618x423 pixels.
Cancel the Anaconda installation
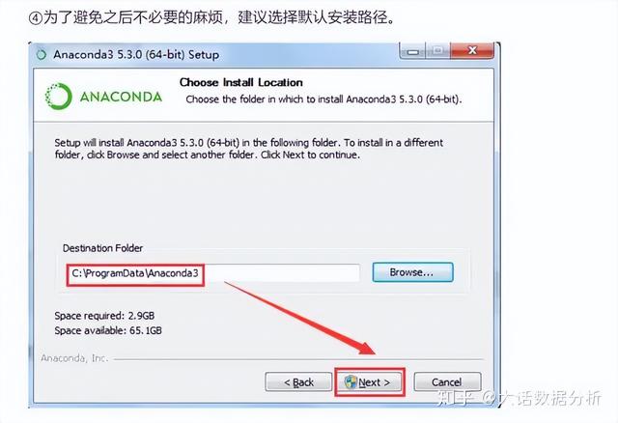(x=447, y=382)
